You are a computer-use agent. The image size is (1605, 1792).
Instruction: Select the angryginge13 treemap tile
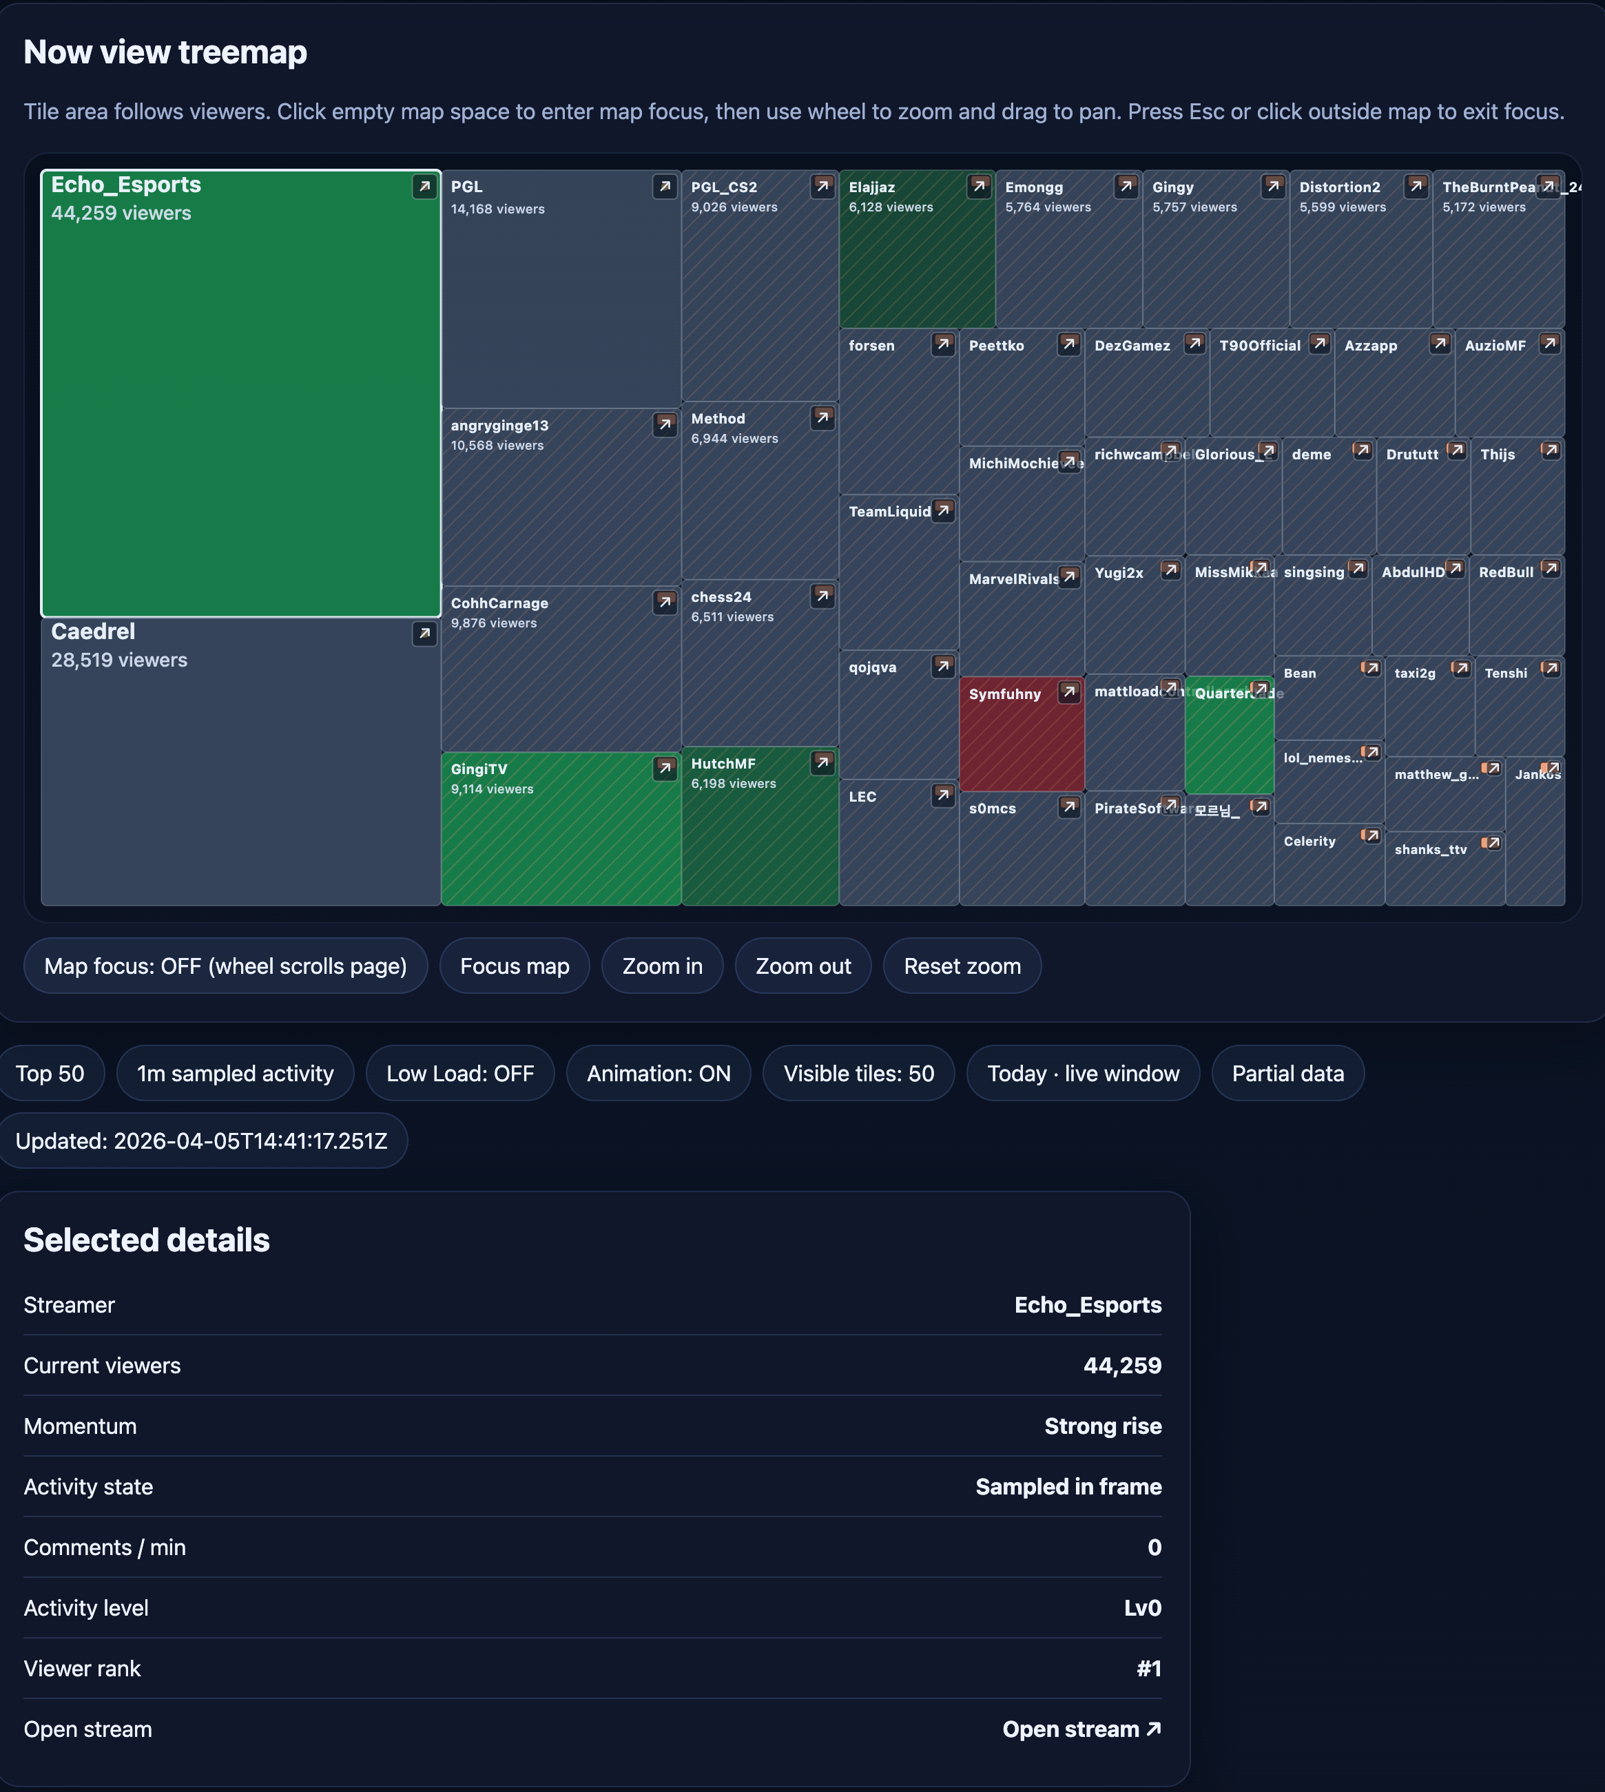(560, 511)
